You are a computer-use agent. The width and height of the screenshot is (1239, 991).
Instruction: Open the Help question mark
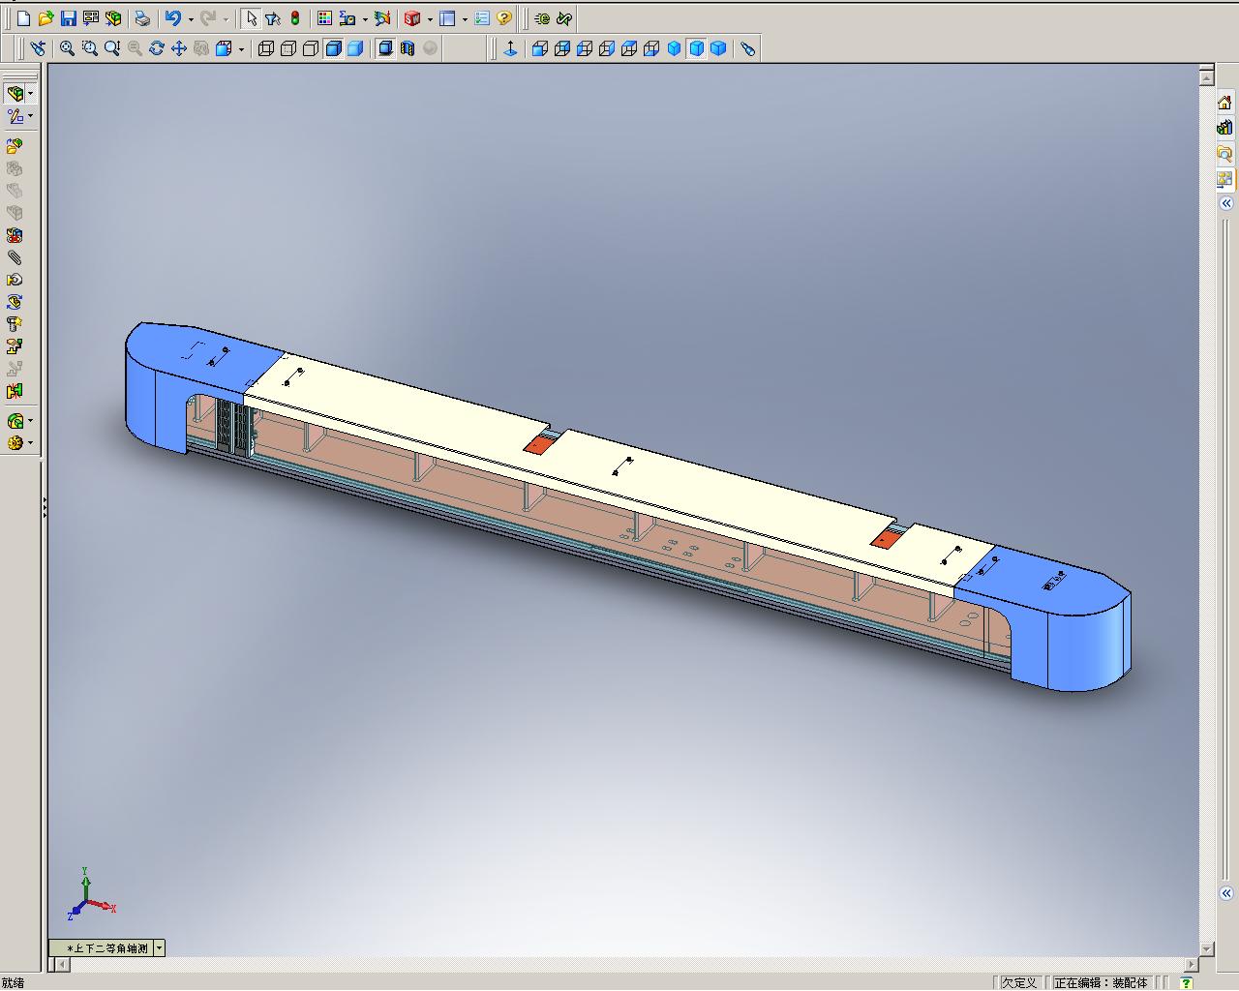click(503, 18)
